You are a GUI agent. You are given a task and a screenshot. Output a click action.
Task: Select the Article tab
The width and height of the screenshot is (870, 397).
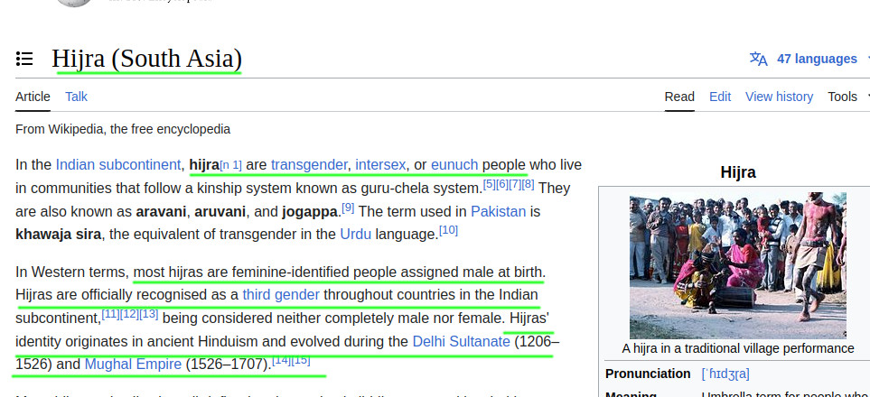(33, 97)
